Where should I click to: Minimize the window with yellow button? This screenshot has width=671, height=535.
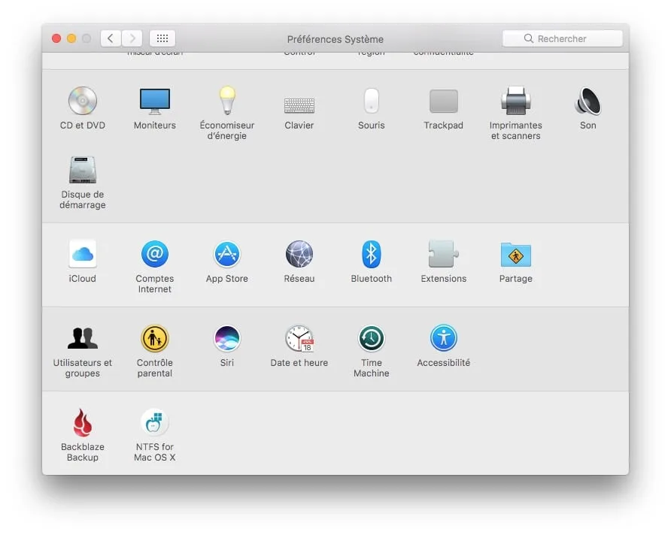pyautogui.click(x=71, y=38)
